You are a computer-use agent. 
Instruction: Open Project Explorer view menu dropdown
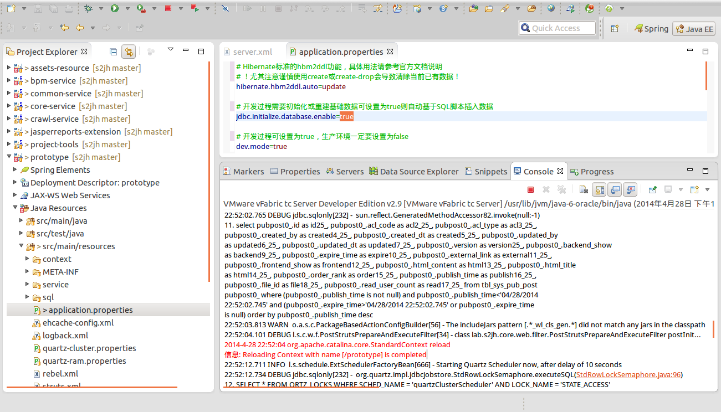170,50
